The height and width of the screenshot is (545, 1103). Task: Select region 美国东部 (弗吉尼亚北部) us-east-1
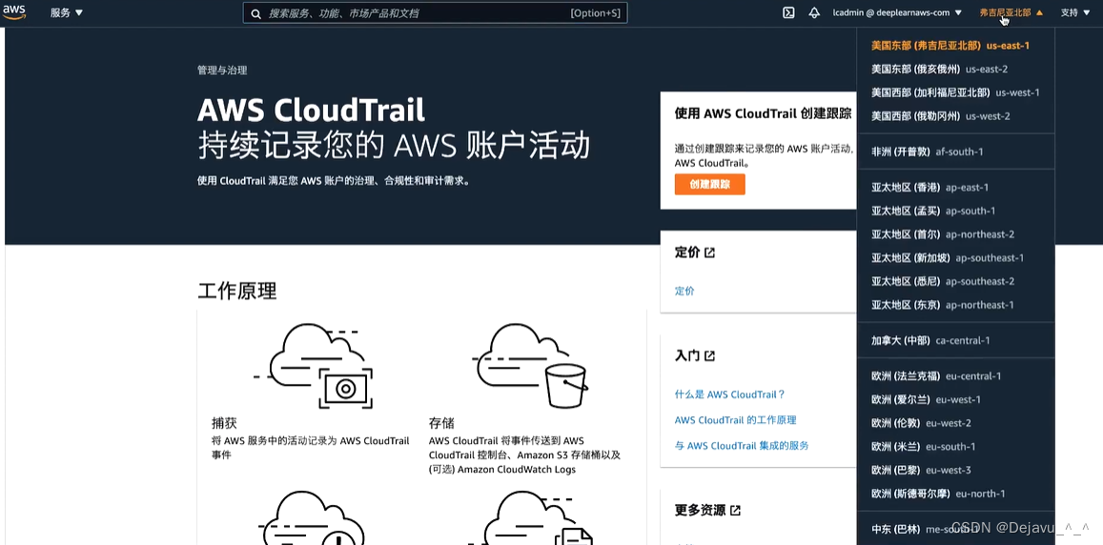pos(950,45)
